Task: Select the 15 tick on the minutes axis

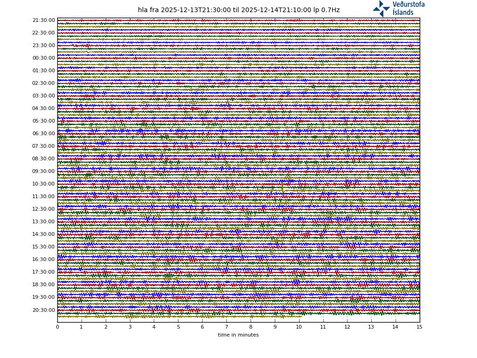Action: (x=419, y=327)
